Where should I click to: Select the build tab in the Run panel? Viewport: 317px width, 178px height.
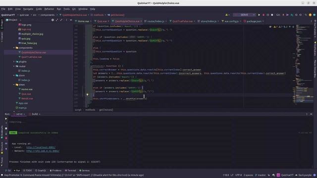coord(35,114)
